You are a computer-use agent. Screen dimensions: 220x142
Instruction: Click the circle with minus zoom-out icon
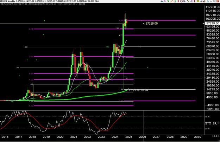pos(181,1)
